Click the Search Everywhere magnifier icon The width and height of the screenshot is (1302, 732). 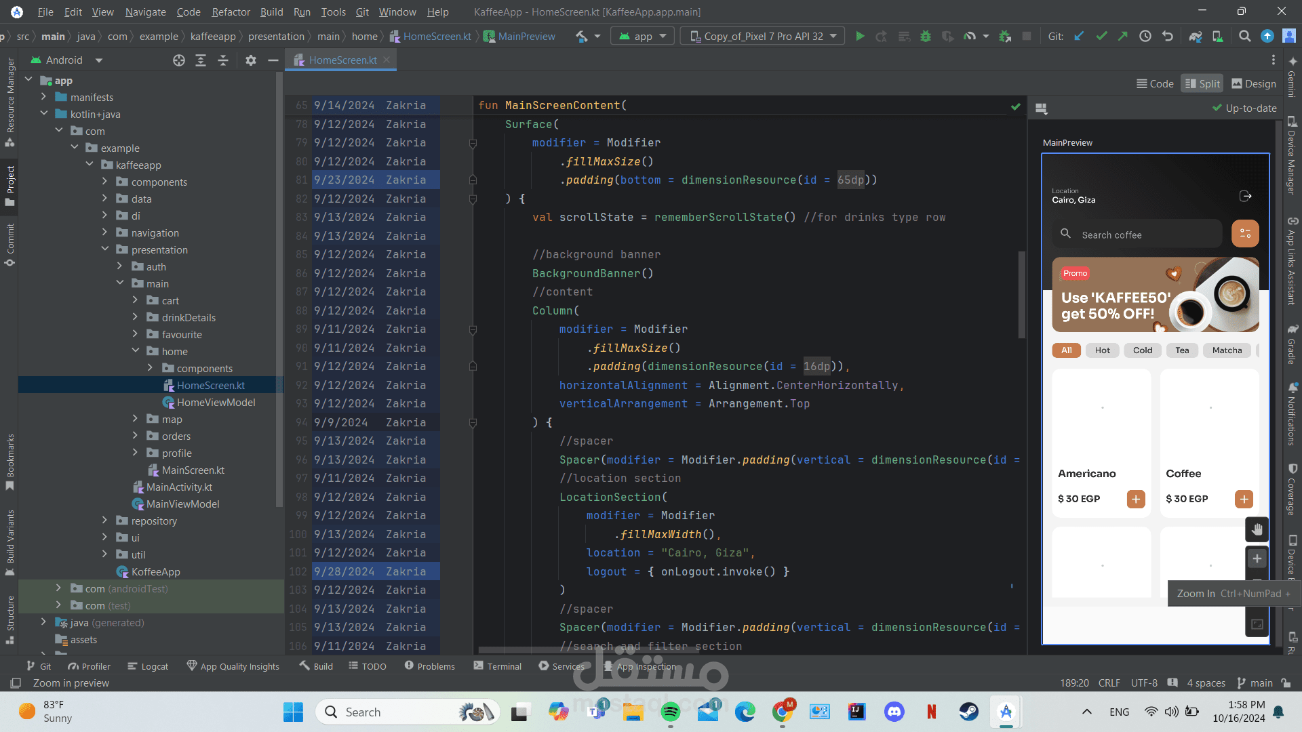click(x=1244, y=37)
